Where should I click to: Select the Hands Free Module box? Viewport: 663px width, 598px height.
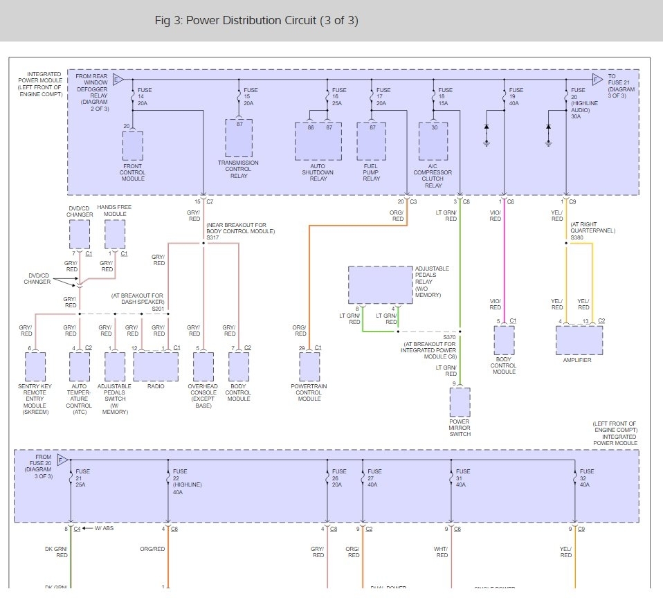[115, 234]
